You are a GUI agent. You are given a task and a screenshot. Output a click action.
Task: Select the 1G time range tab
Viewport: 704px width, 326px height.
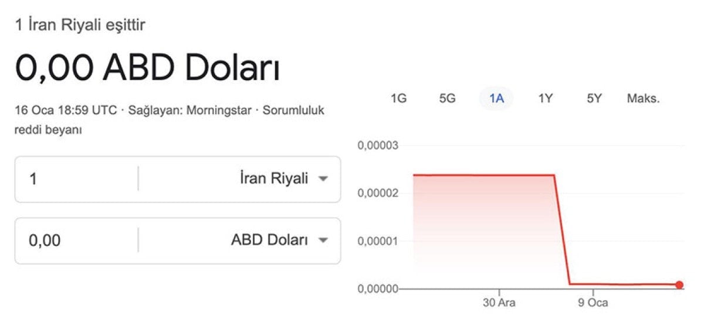tap(398, 98)
